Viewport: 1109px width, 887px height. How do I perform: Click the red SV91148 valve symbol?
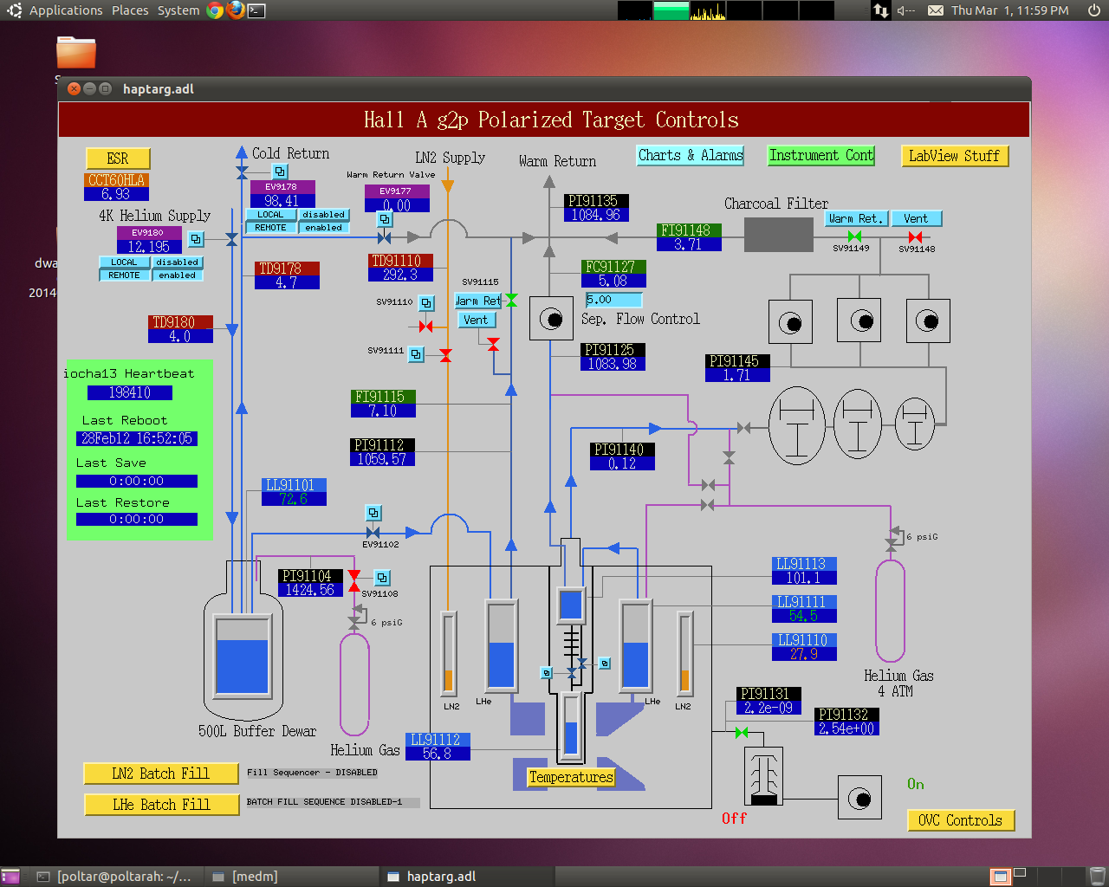coord(915,236)
